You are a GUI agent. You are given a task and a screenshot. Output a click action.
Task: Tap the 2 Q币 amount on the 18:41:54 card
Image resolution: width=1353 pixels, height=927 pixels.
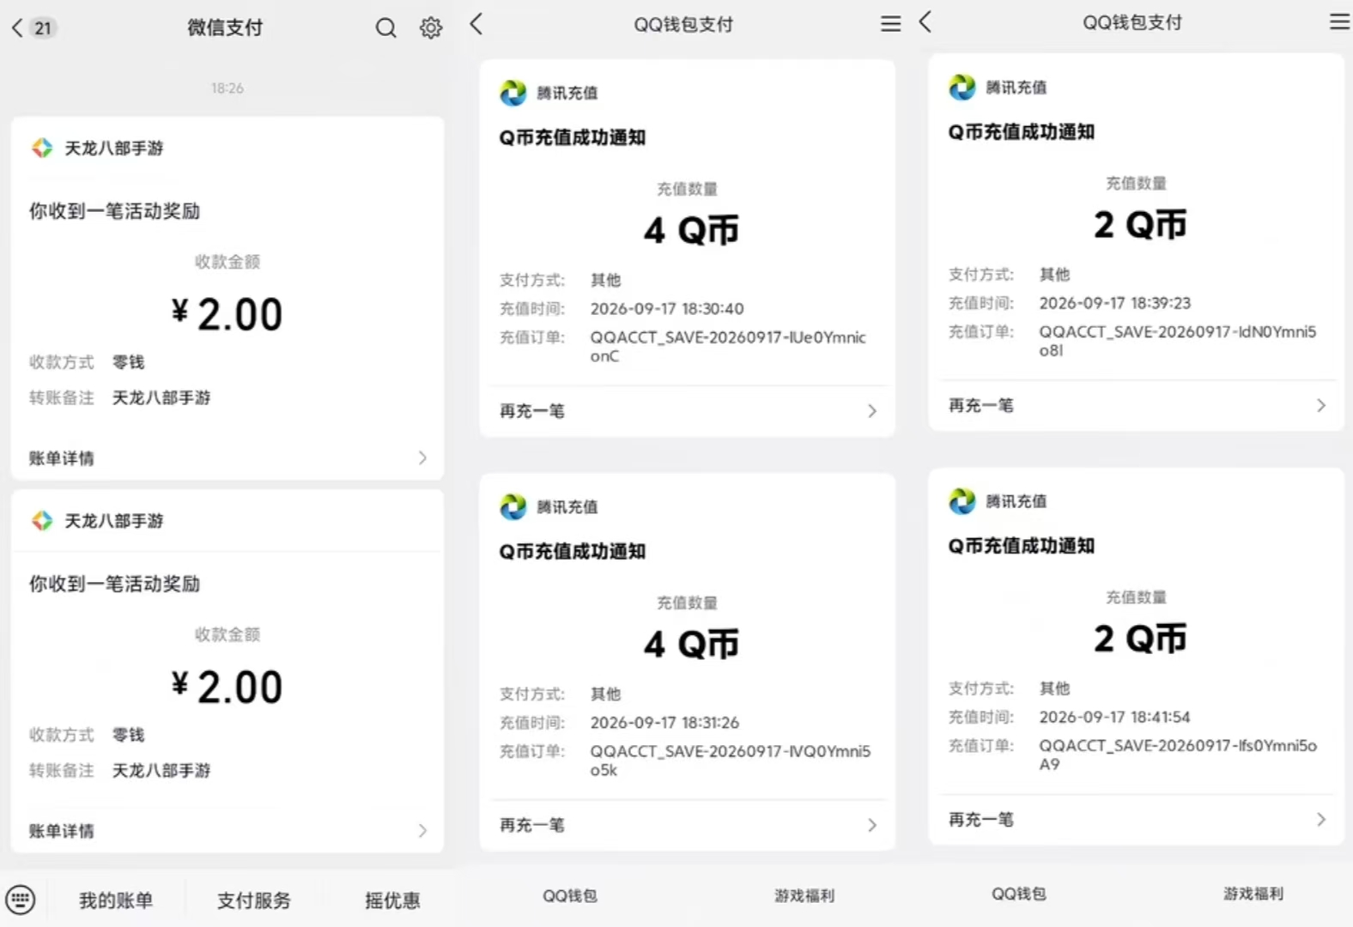pos(1140,638)
